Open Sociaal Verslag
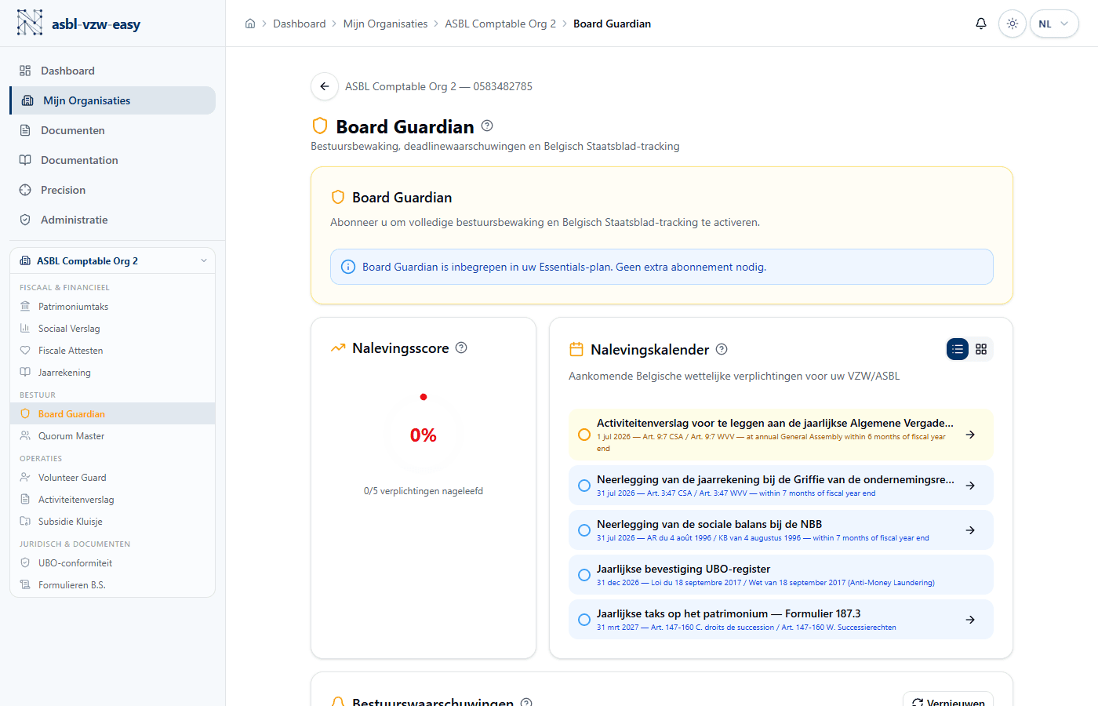 (x=112, y=329)
